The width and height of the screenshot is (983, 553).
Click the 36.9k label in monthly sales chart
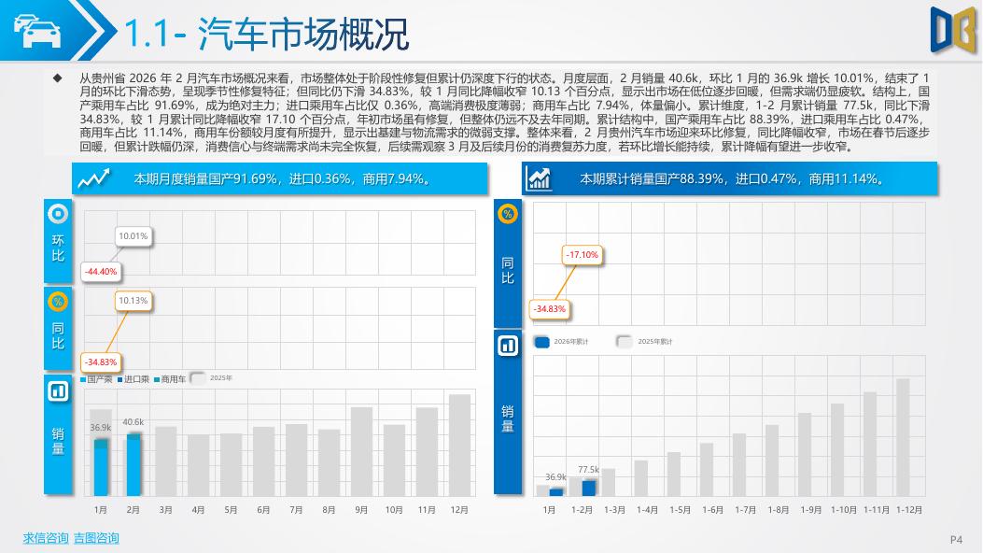(100, 428)
